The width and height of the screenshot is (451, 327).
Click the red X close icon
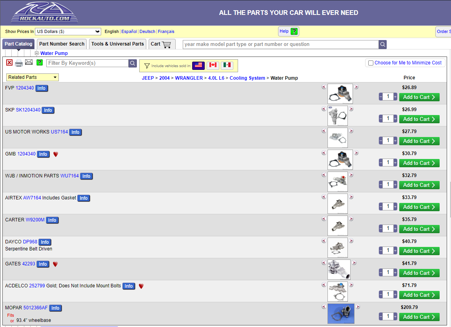click(x=9, y=63)
